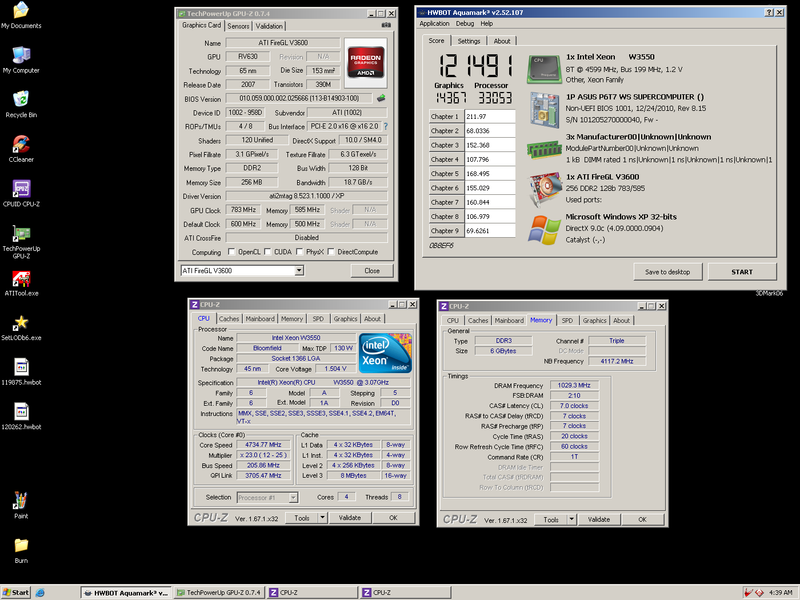Open the Mainboard tab in CPU-Z CPU window
Viewport: 800px width, 600px height.
[260, 319]
